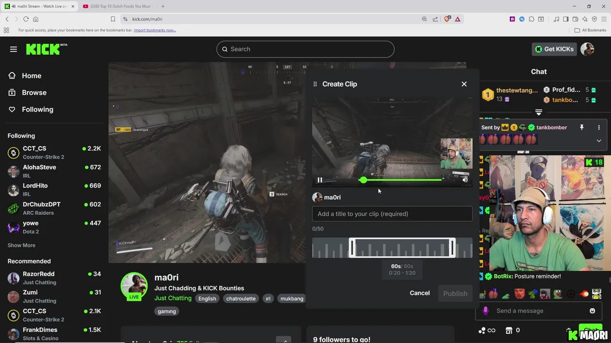Click the Search field at top

point(305,49)
